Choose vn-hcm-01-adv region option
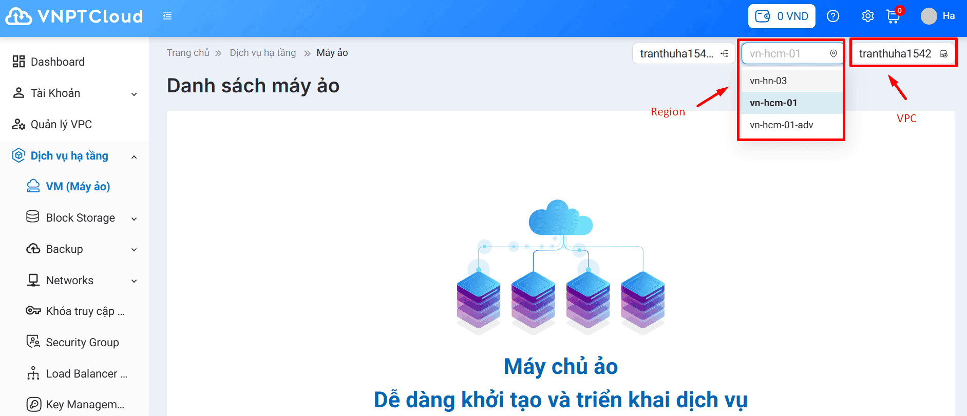This screenshot has height=416, width=967. (x=781, y=125)
